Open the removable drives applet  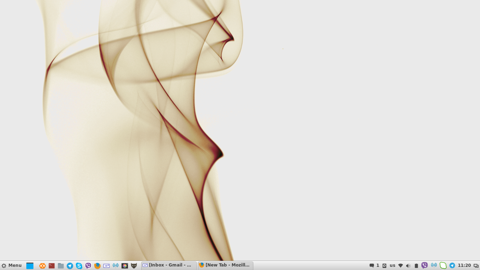coord(384,266)
